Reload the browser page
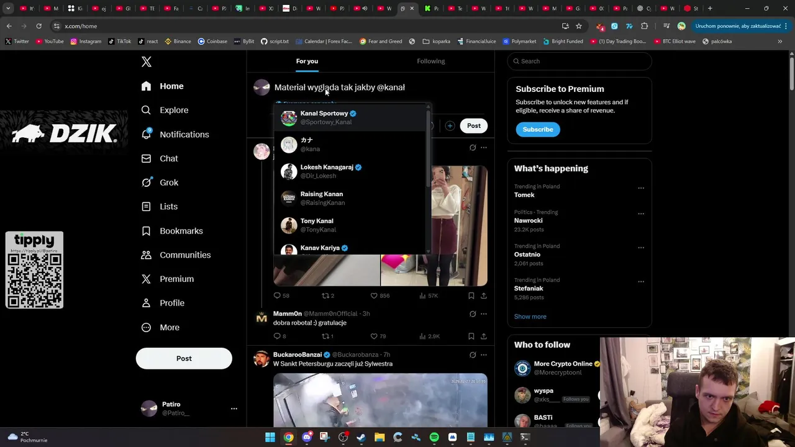The height and width of the screenshot is (447, 795). (39, 26)
